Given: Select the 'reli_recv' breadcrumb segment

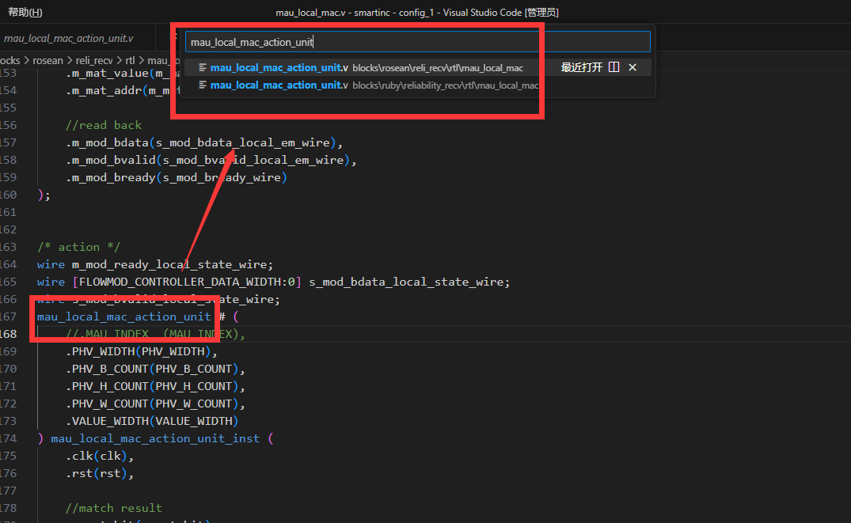Looking at the screenshot, I should pos(94,60).
